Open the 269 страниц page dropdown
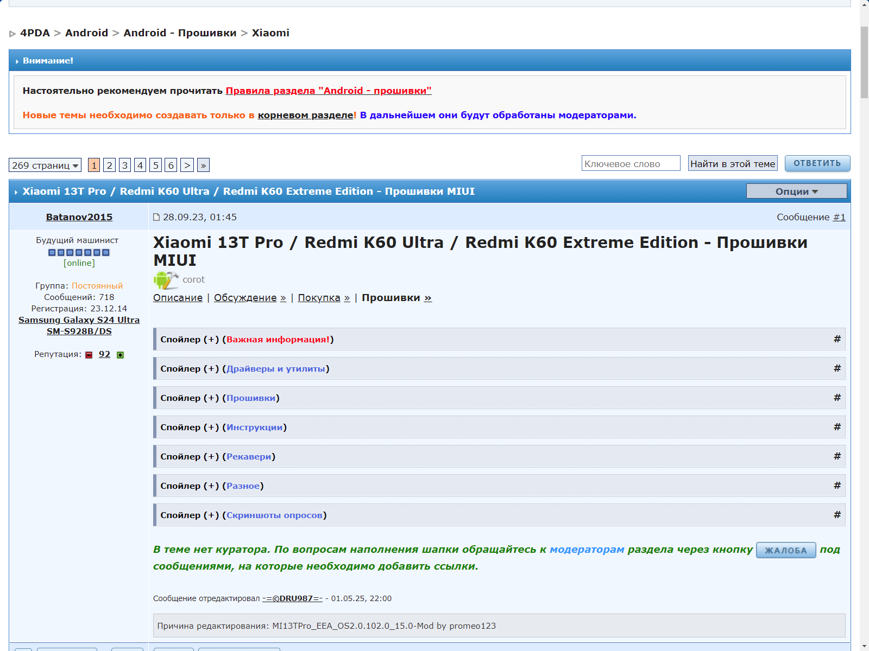This screenshot has width=869, height=651. pyautogui.click(x=45, y=165)
